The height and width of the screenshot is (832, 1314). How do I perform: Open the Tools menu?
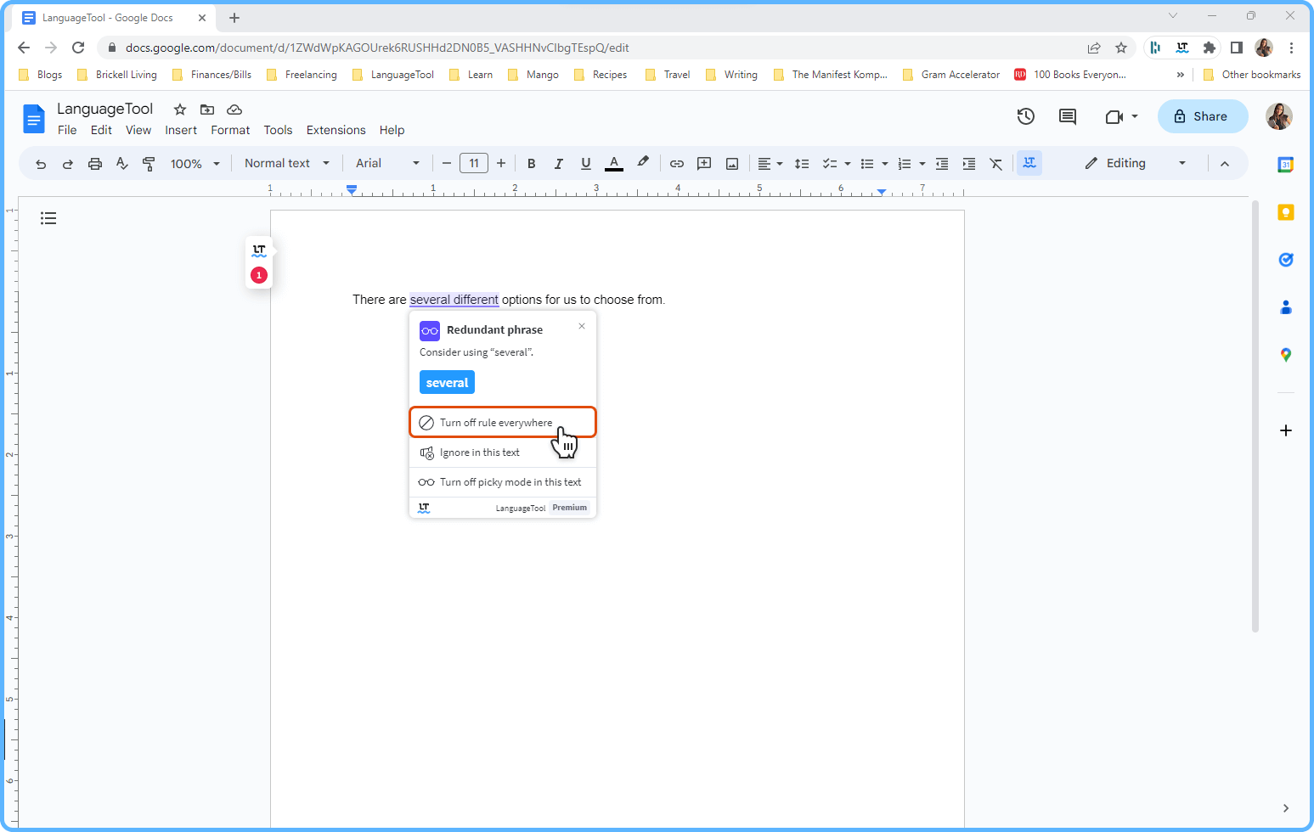[278, 130]
